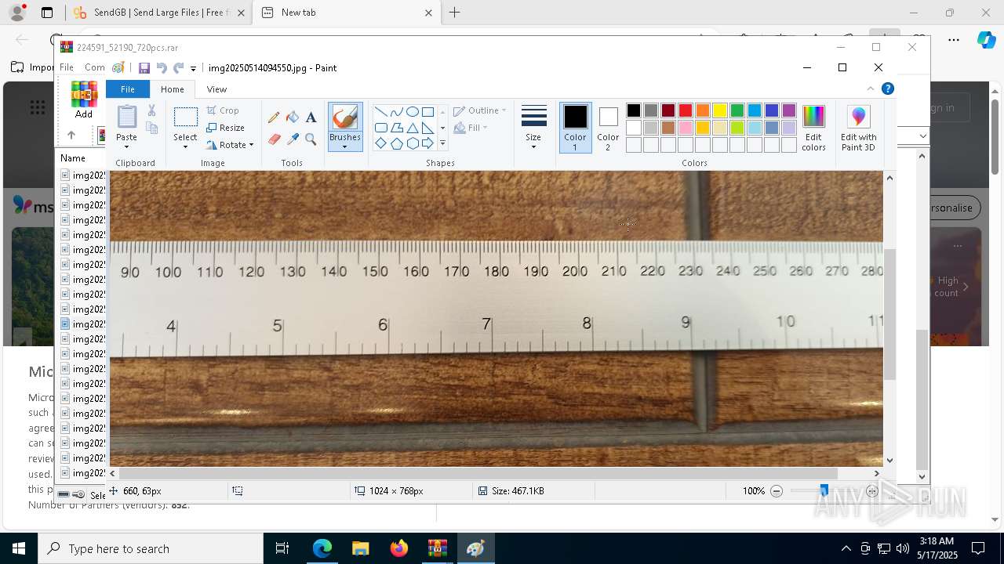Open a new browser tab with plus
This screenshot has width=1004, height=564.
455,13
